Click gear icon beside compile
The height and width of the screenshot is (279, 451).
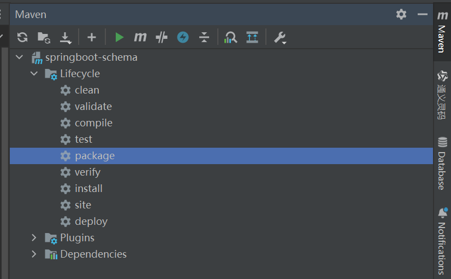(x=66, y=123)
